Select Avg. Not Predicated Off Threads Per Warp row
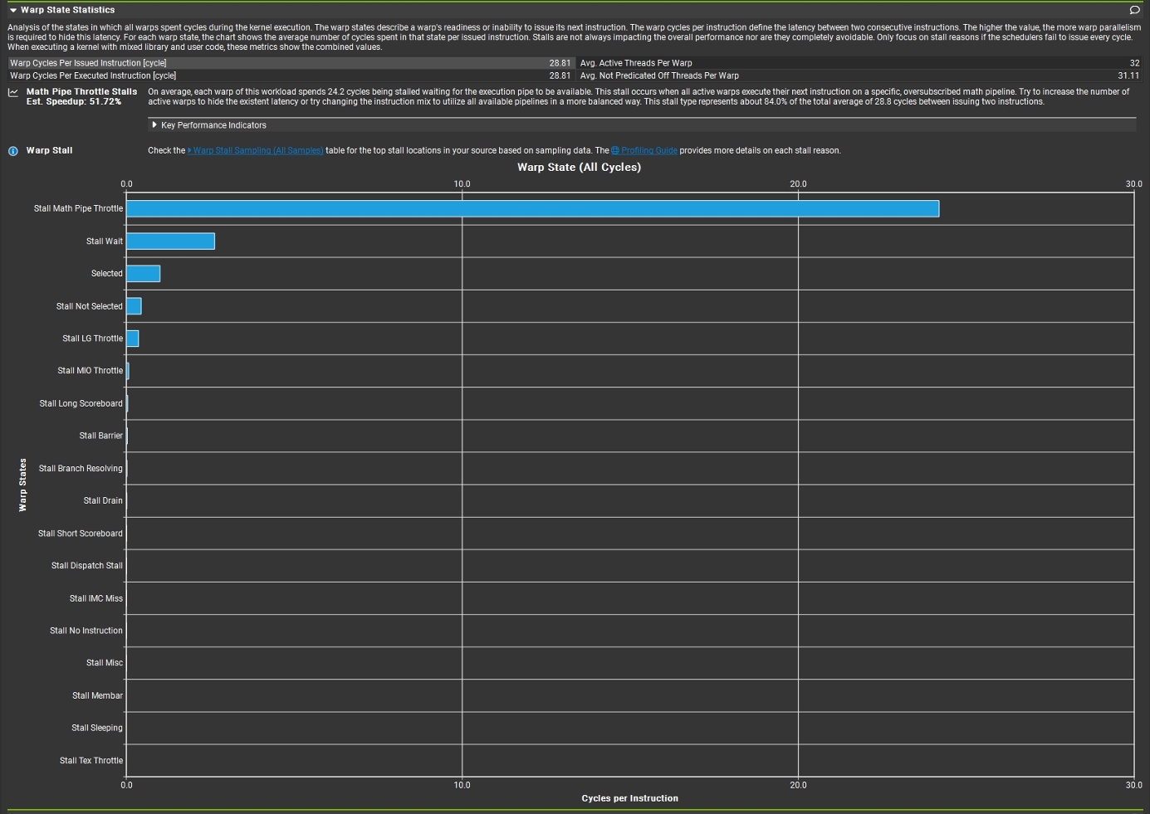The image size is (1150, 814). 859,76
